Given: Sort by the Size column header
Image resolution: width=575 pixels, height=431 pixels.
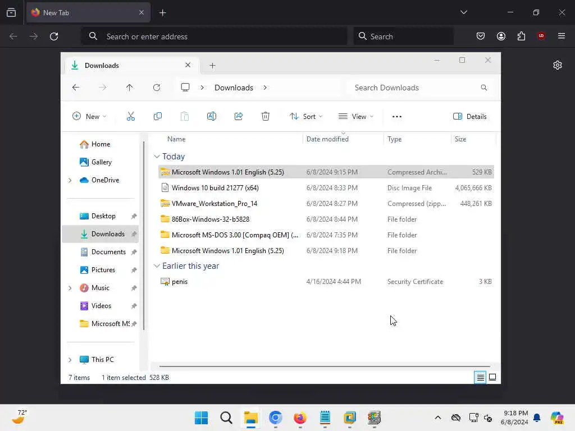Looking at the screenshot, I should pos(460,139).
